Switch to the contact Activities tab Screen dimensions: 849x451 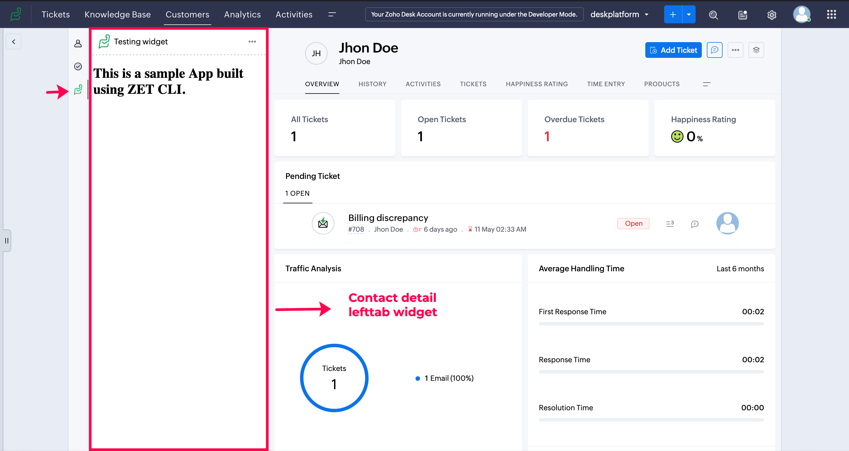point(423,84)
